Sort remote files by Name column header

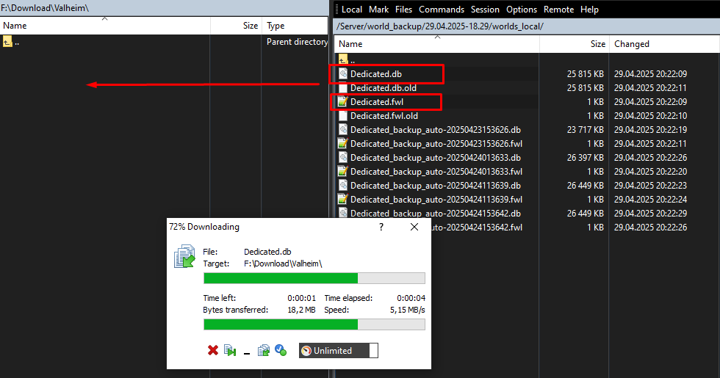click(436, 44)
